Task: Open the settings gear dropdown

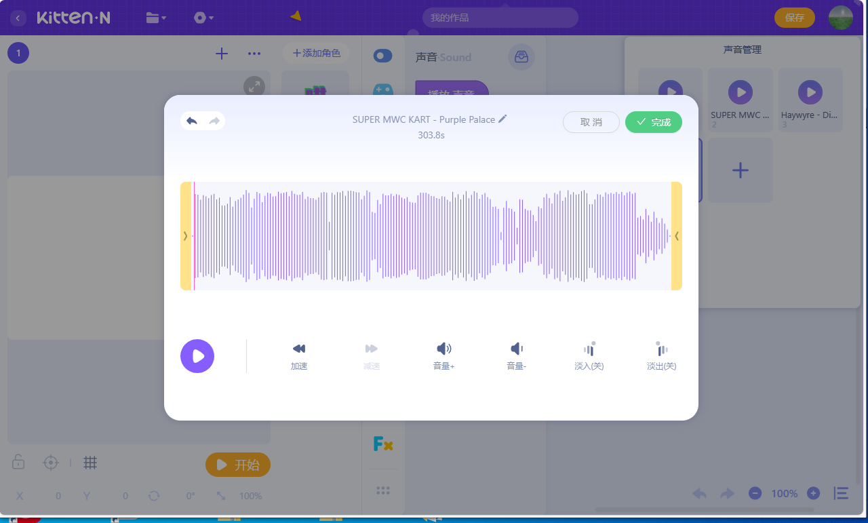Action: point(203,18)
